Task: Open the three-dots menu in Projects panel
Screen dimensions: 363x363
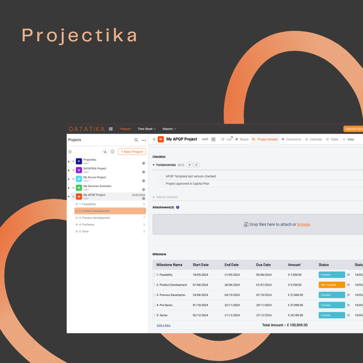Action: click(x=144, y=140)
